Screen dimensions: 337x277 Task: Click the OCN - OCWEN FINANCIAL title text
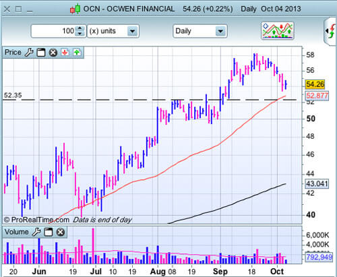129,9
